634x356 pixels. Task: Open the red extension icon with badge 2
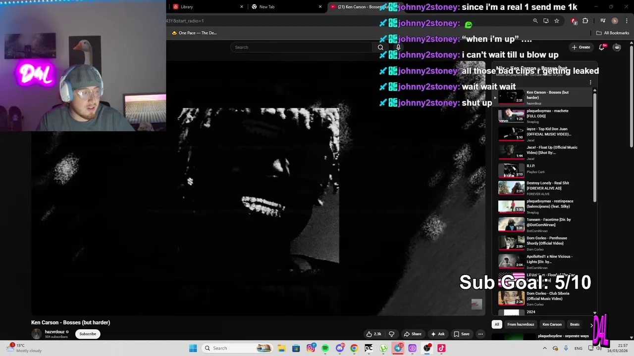[x=574, y=21]
